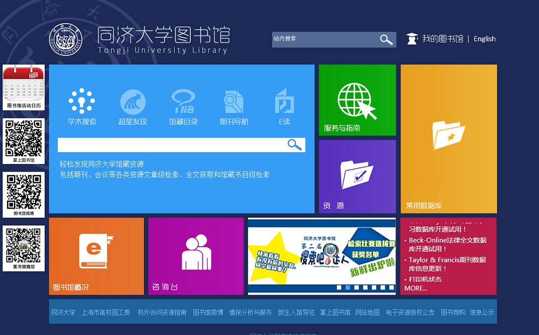The image size is (539, 335).
Task: Click the graduate figure icon beside 我的图书馆
Action: pyautogui.click(x=411, y=39)
